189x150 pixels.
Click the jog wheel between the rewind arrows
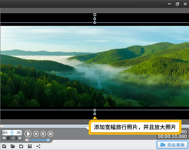(12, 138)
